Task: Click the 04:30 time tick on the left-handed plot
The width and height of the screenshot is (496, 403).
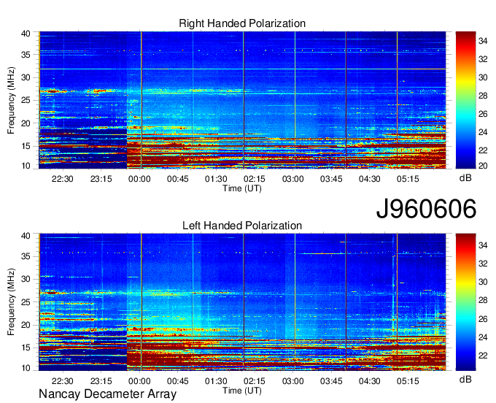Action: [x=370, y=381]
